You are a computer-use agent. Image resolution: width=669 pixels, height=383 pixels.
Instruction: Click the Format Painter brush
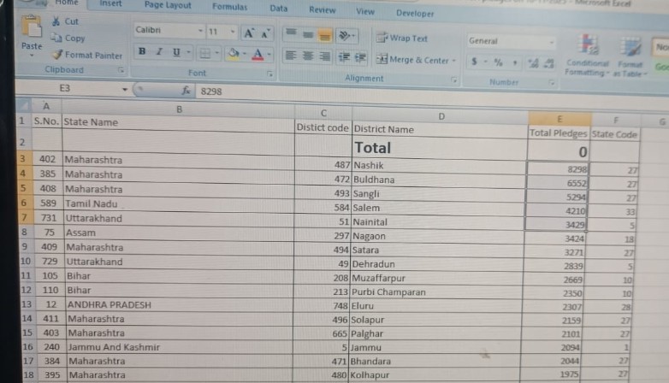(56, 55)
